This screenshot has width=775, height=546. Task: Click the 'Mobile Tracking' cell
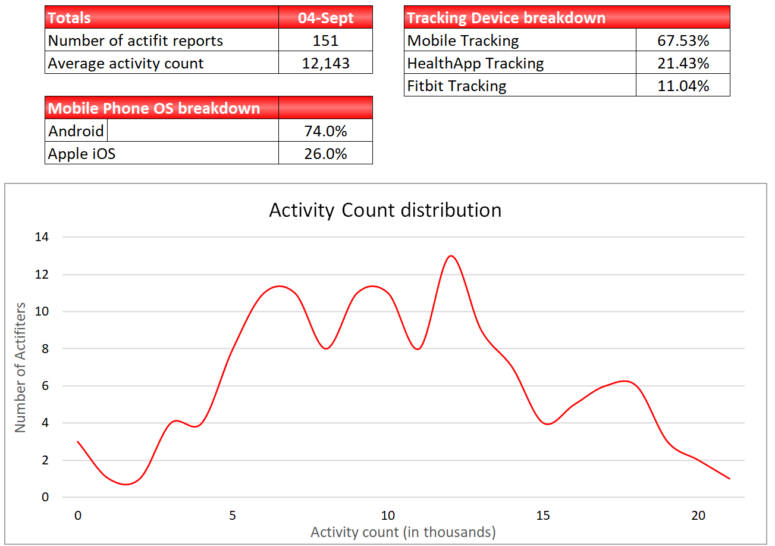coord(520,40)
